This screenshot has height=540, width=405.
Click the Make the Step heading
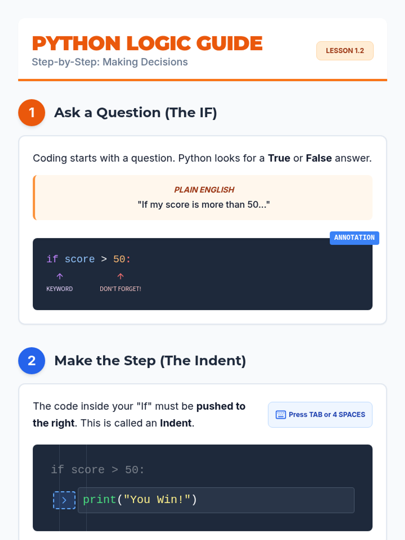point(150,361)
